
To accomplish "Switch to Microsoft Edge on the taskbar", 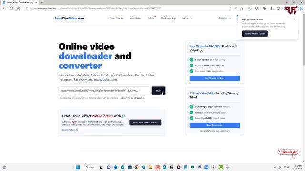I will 122,167.
